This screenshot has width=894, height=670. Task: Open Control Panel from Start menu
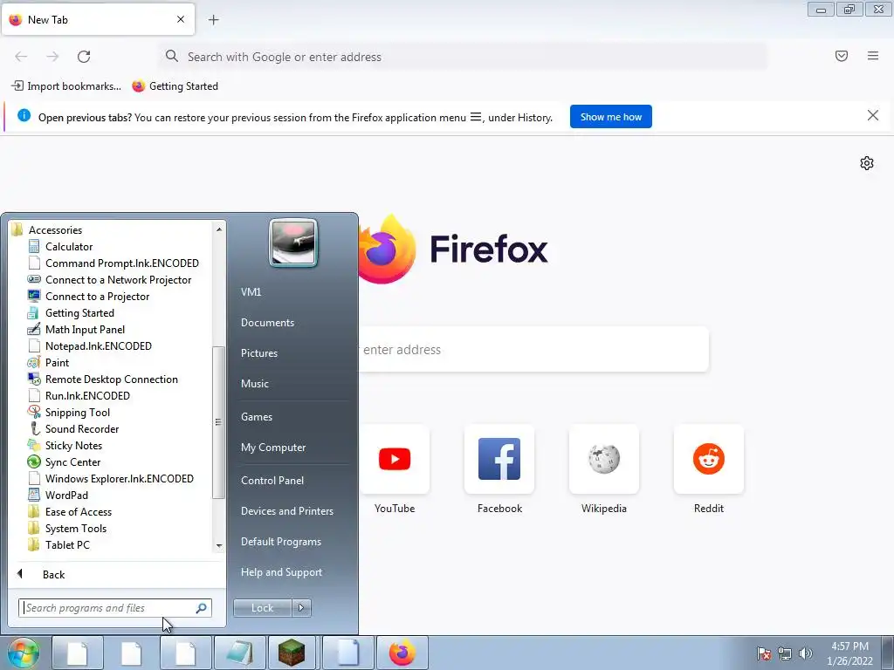(x=272, y=481)
